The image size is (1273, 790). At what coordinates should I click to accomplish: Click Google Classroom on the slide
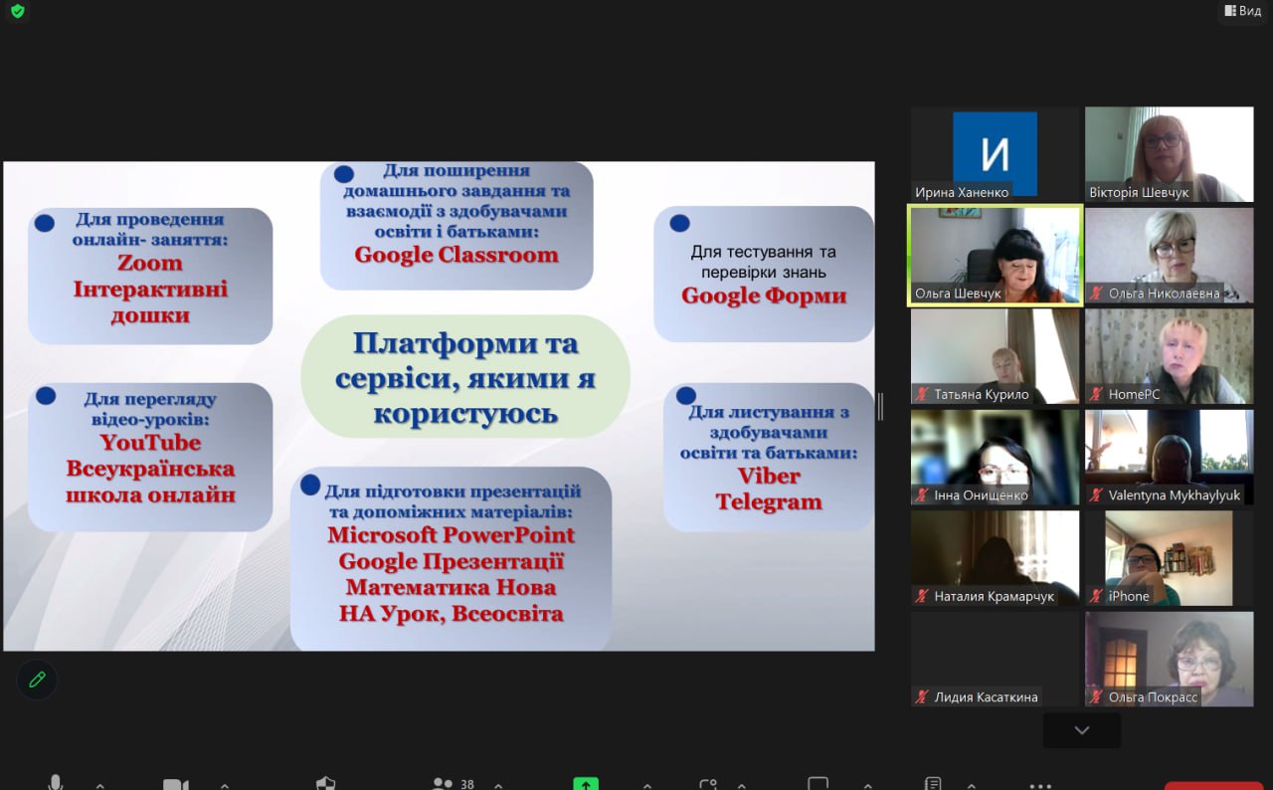coord(456,255)
